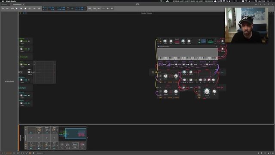Image resolution: width=275 pixels, height=155 pixels.
Task: Switch to MIX view in footer
Action: 14,153
